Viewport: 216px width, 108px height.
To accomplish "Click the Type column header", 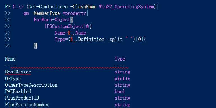I will coord(120,59).
